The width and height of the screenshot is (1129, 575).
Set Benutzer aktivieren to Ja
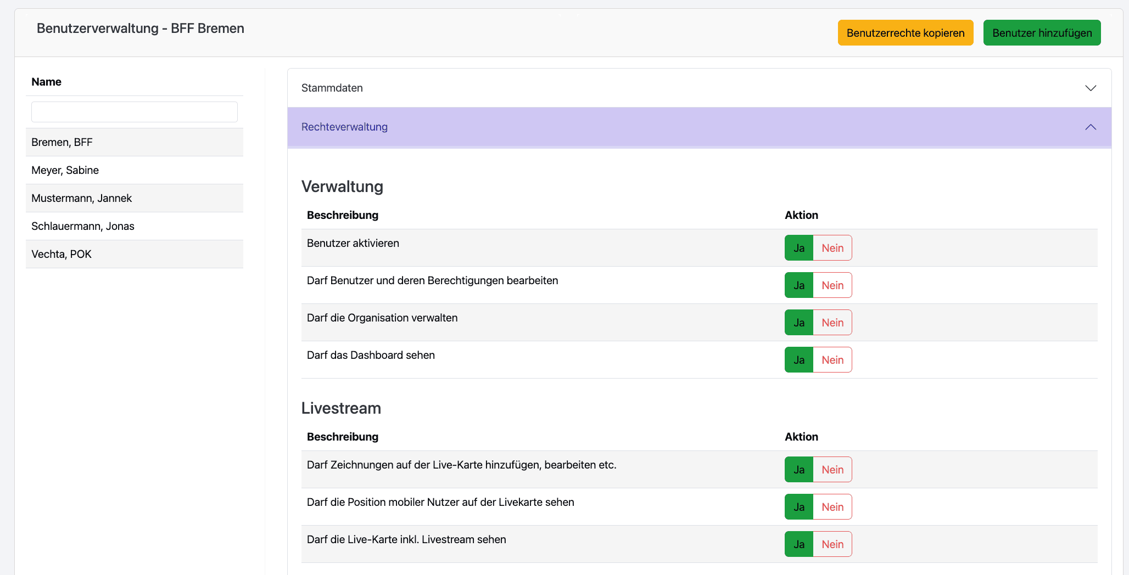pos(798,248)
